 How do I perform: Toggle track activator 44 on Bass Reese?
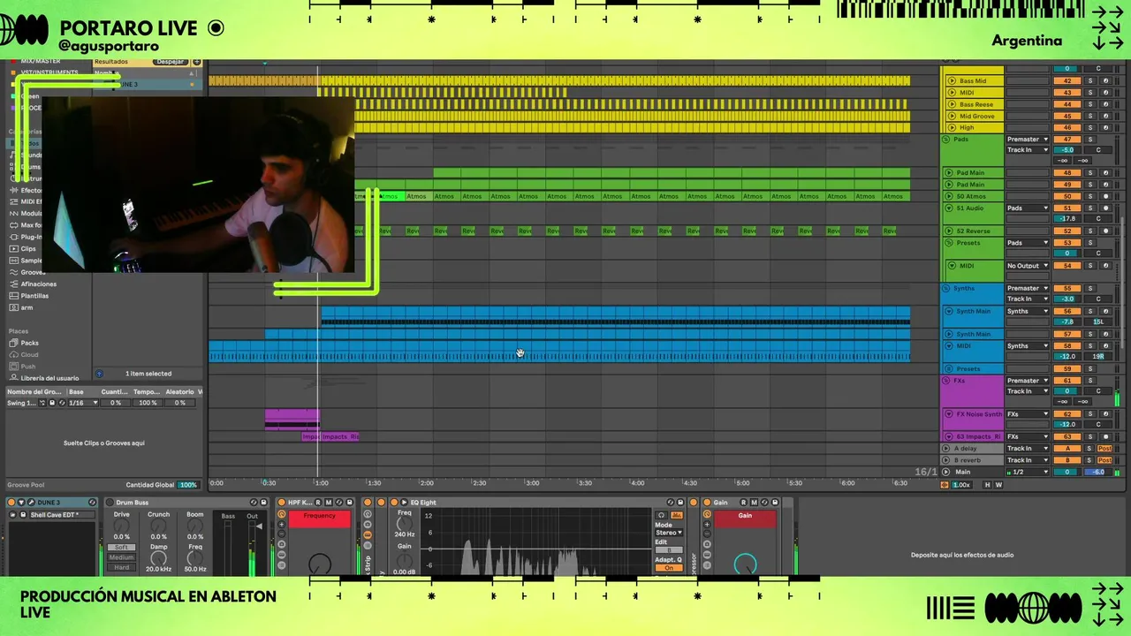tap(1066, 104)
